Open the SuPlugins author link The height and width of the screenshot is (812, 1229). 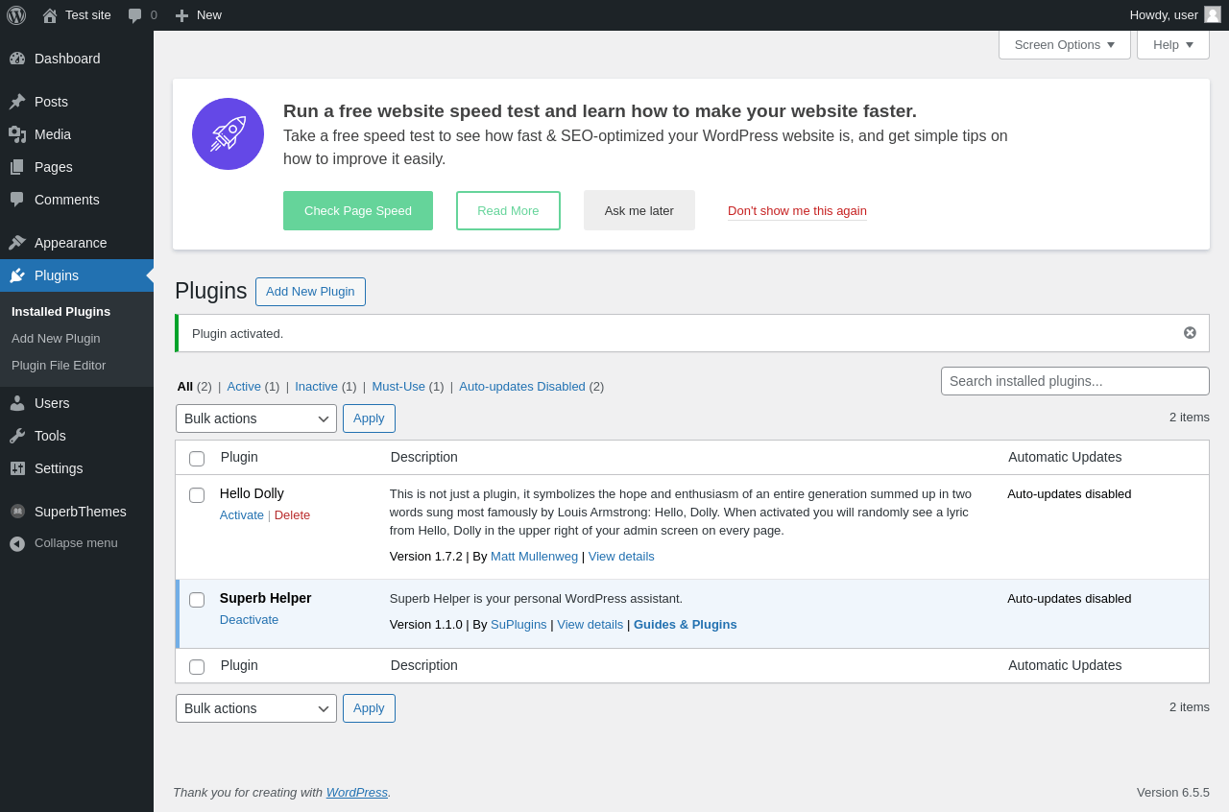pyautogui.click(x=518, y=625)
